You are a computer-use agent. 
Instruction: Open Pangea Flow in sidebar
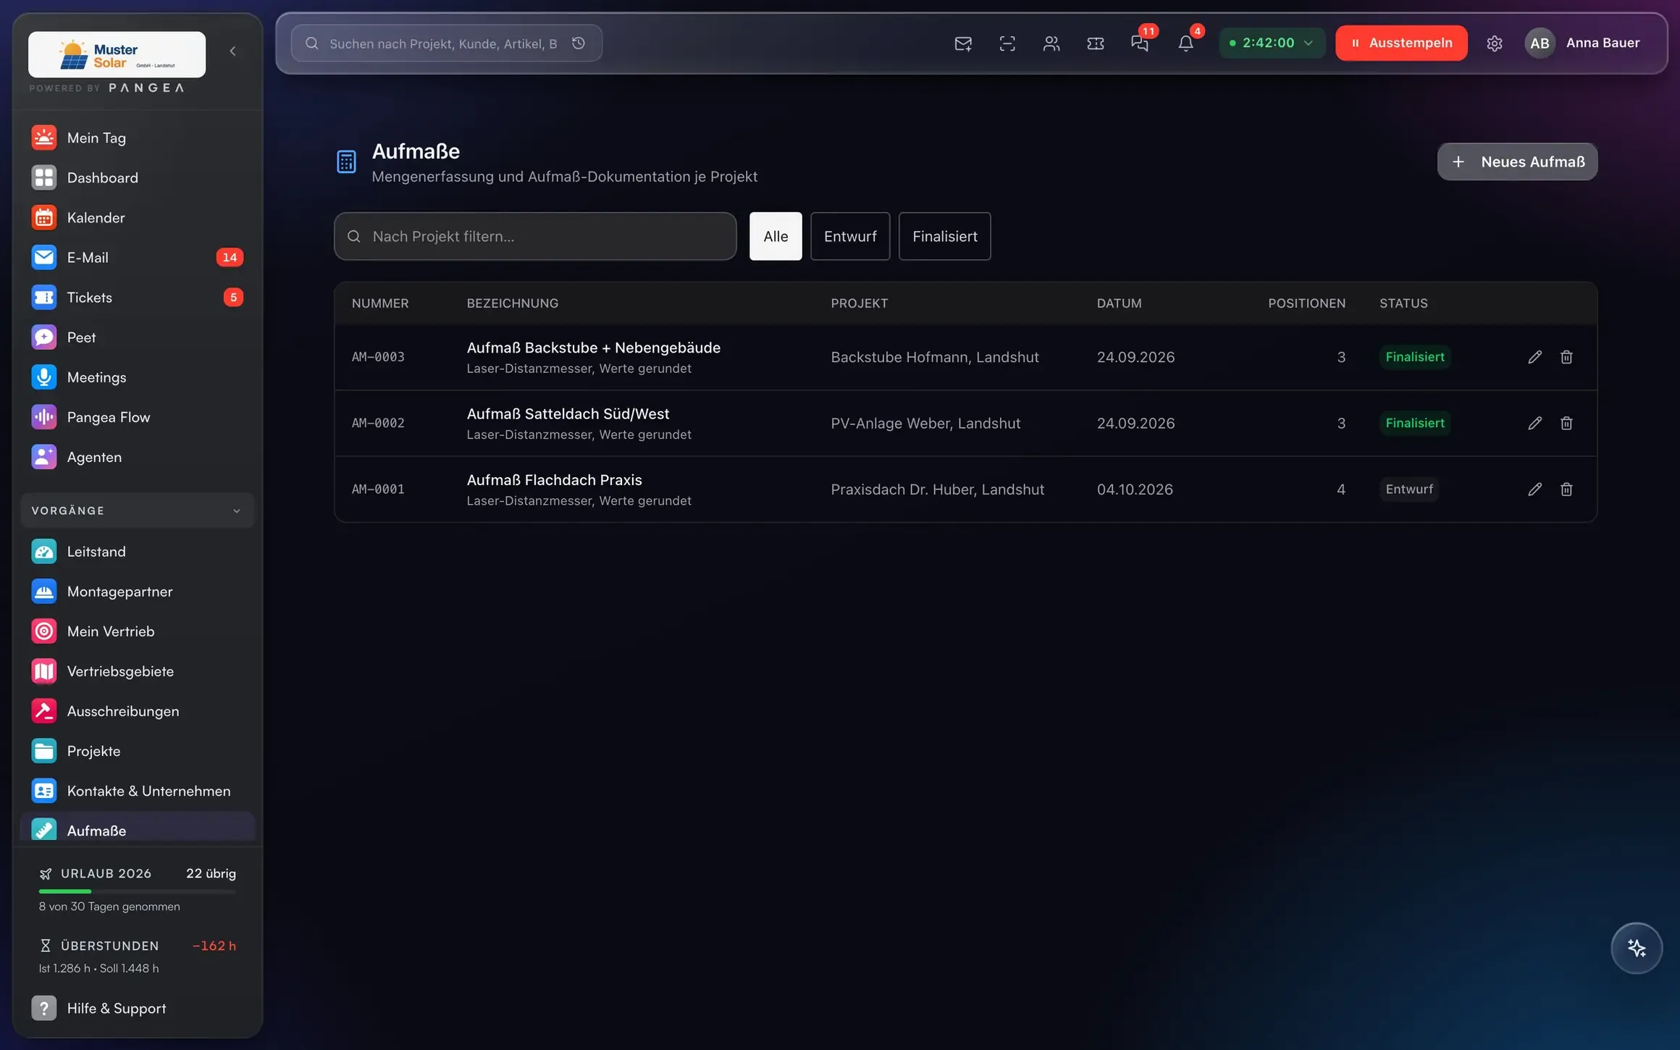point(137,417)
